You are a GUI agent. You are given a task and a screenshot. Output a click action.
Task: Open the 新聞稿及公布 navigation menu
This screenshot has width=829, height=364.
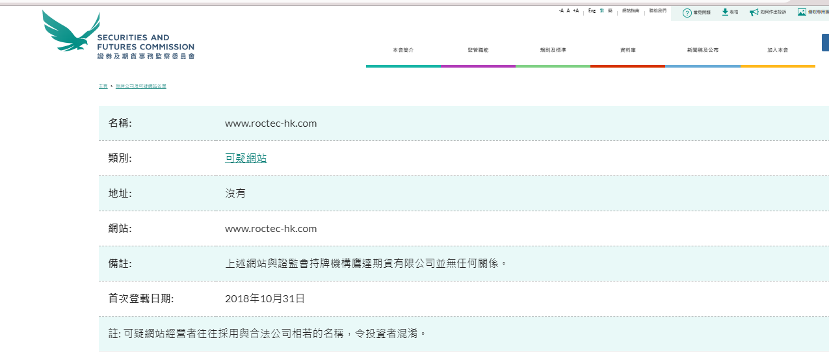click(703, 50)
